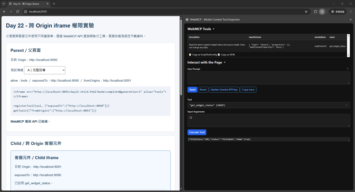The height and width of the screenshot is (192, 355).
Task: Toggle the browser side panel icon
Action: [x=322, y=11]
